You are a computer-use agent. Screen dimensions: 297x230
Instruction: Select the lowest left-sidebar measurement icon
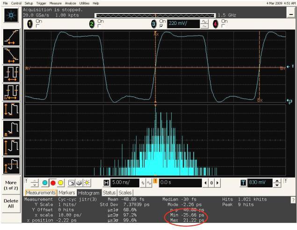point(11,166)
